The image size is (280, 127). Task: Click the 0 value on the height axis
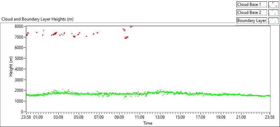tap(22, 112)
